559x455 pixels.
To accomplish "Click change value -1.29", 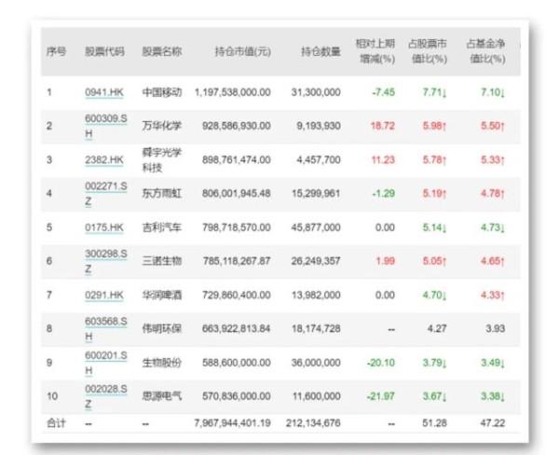I will pos(384,194).
